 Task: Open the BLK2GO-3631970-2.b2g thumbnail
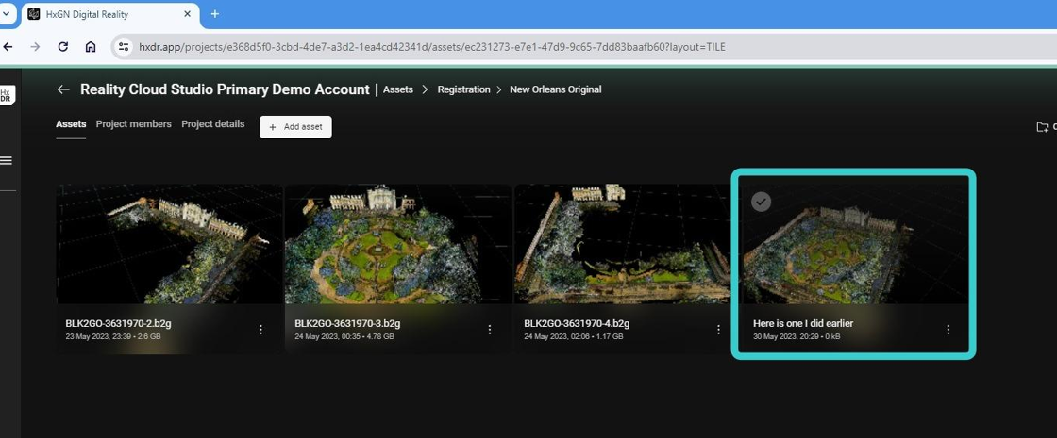click(x=169, y=244)
